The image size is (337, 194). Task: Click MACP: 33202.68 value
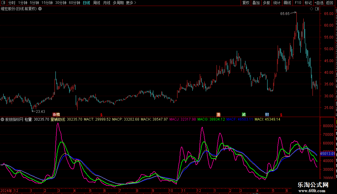pyautogui.click(x=126, y=119)
